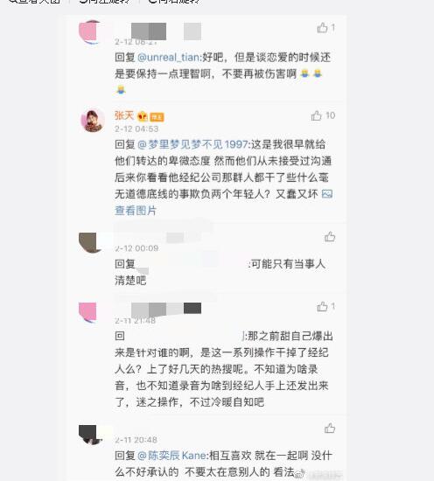434x481 pixels.
Task: Like the 可能只有当事人清楚吧 comment
Action: (x=330, y=236)
